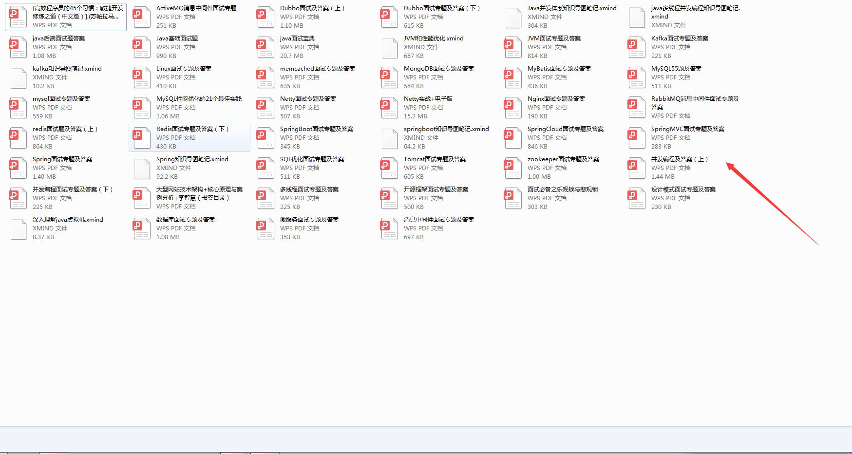Screen dimensions: 852x454
Task: Select the file name RabbitMQ消息中间件面试专题及答案
Action: (x=695, y=103)
